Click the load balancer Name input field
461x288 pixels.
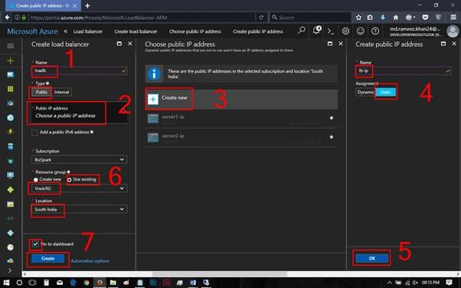[79, 70]
